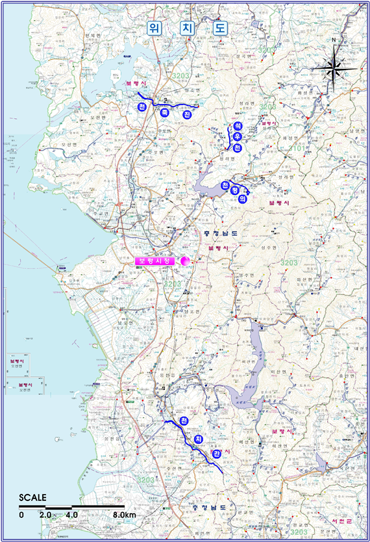Click the 위 title box

(x=154, y=28)
